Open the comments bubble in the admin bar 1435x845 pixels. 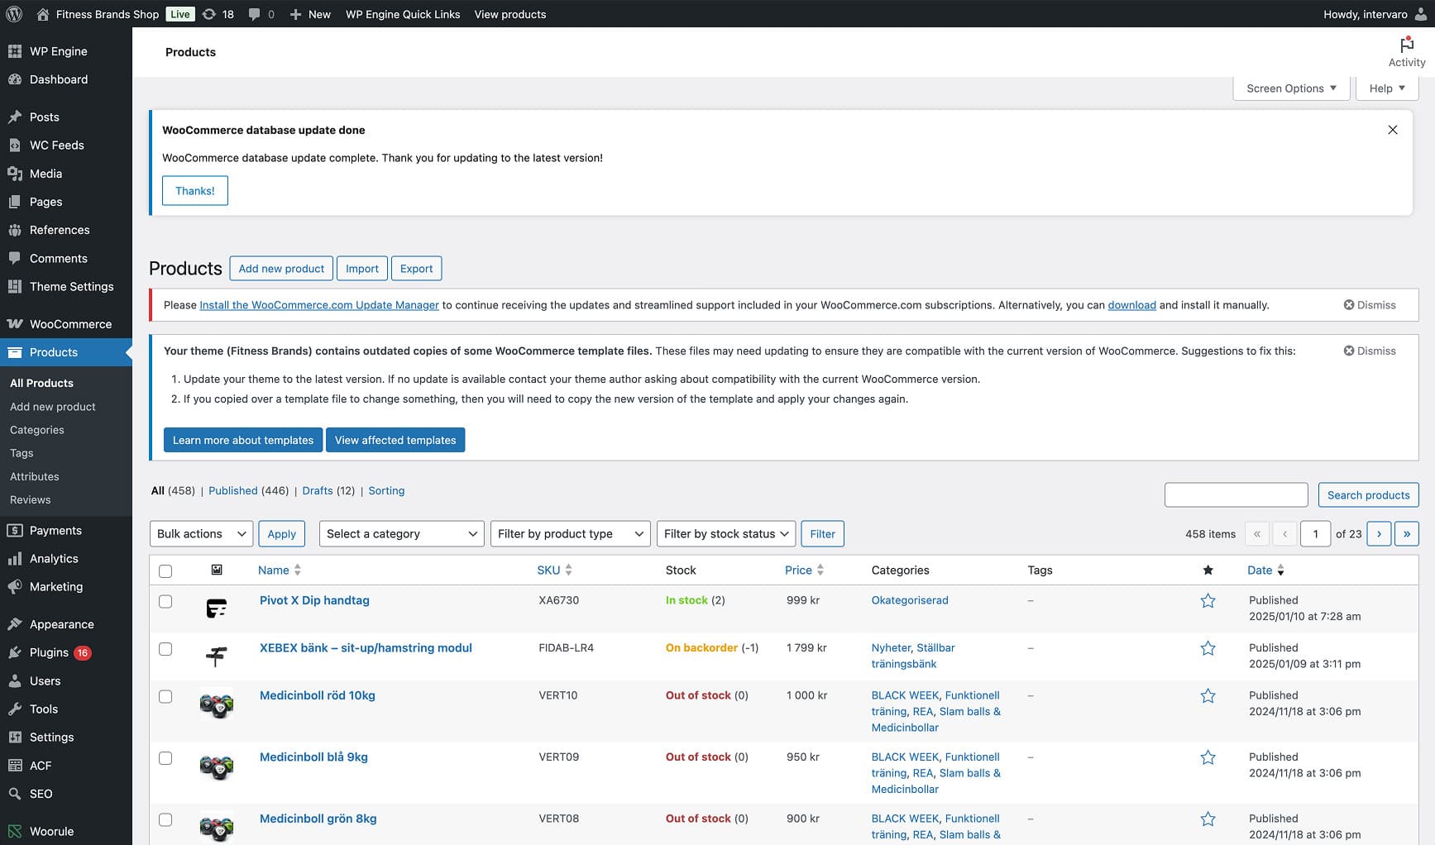pos(259,14)
